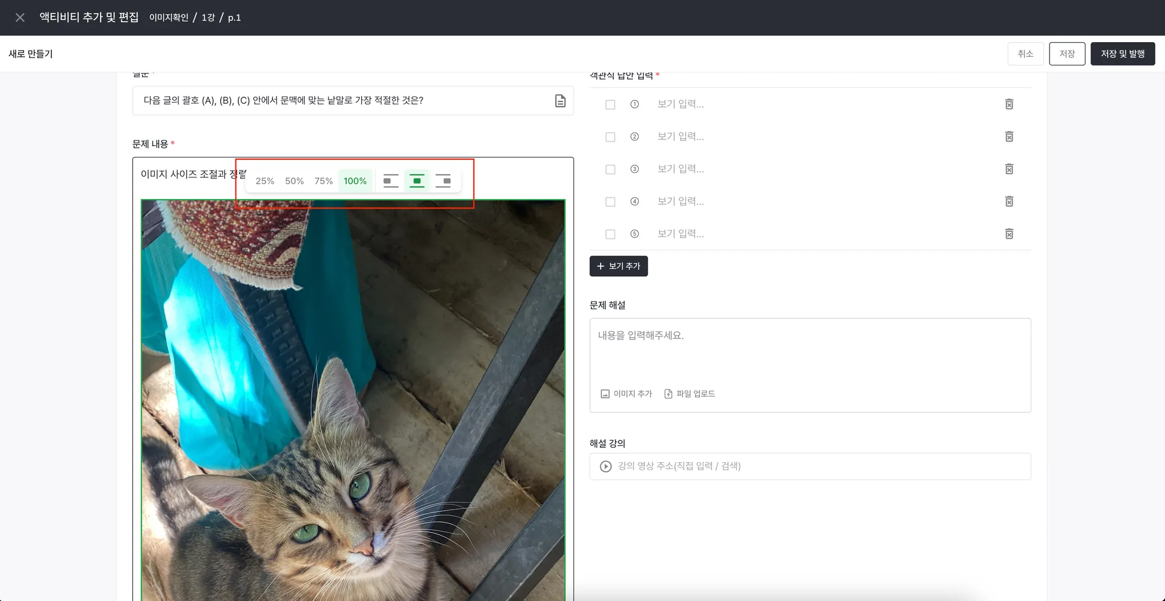Close the activity editor with the X icon

[x=20, y=18]
